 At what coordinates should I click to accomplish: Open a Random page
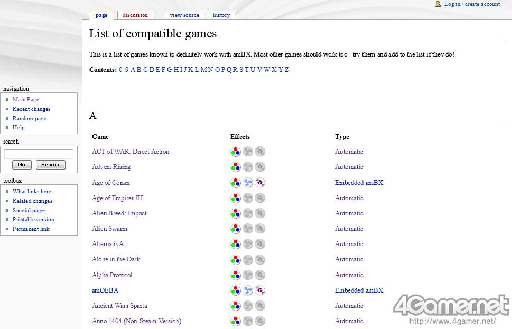[30, 118]
